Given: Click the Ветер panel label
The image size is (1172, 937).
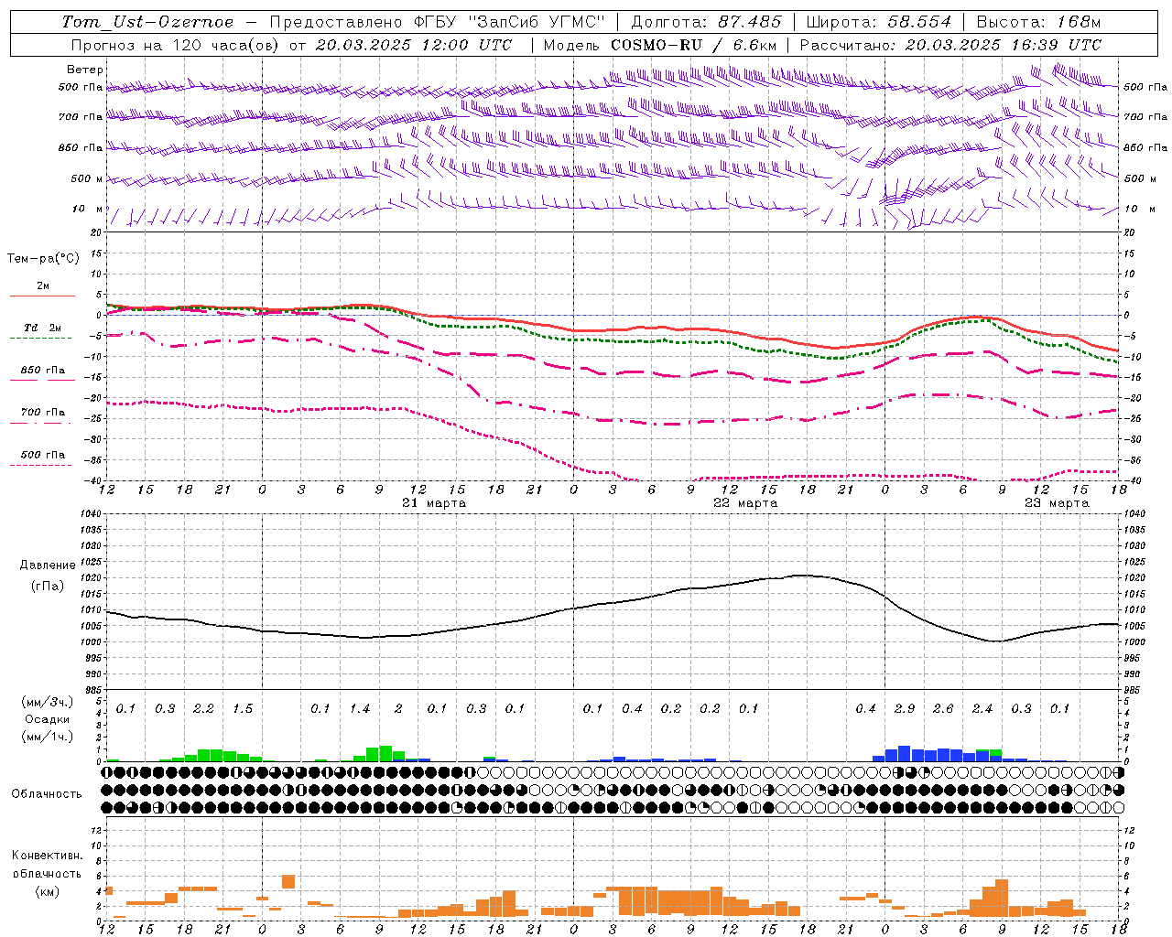Looking at the screenshot, I should (85, 70).
